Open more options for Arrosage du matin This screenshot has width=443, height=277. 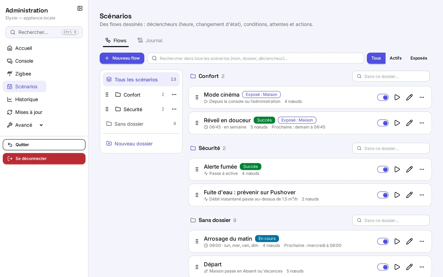click(422, 241)
